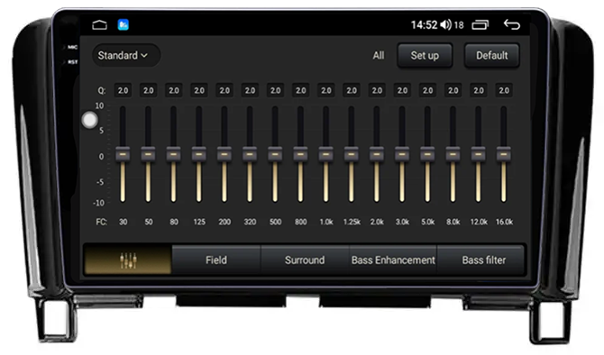604x355 pixels.
Task: Switch to the Field tab
Action: tap(216, 260)
